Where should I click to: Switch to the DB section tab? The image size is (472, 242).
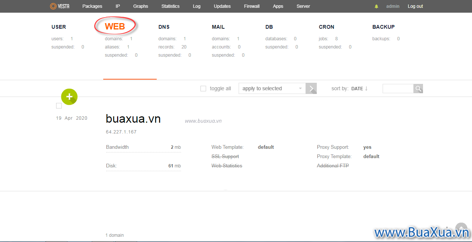click(x=269, y=27)
